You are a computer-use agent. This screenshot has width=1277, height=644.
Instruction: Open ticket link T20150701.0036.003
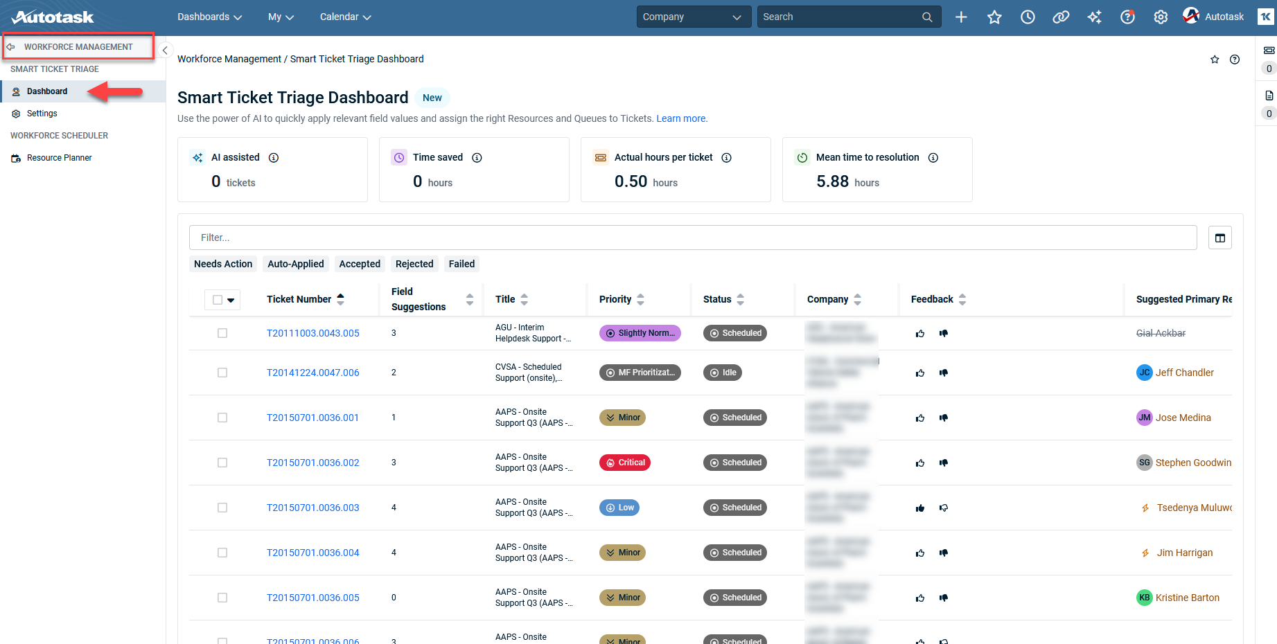(313, 508)
